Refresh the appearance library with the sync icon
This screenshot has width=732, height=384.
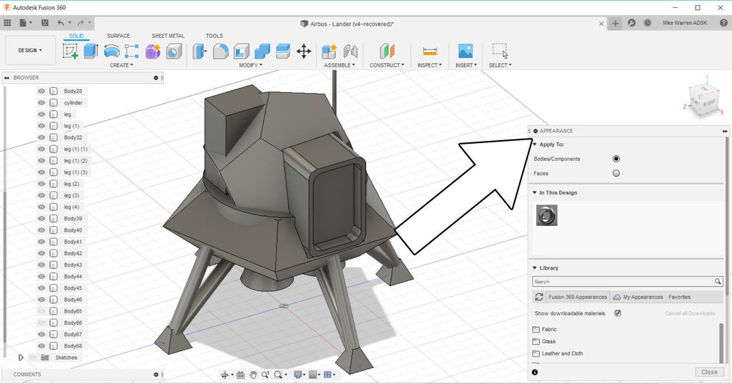[x=540, y=297]
